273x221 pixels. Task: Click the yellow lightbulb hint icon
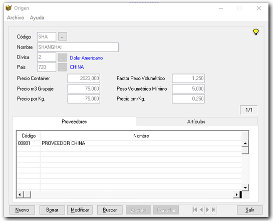tap(256, 32)
